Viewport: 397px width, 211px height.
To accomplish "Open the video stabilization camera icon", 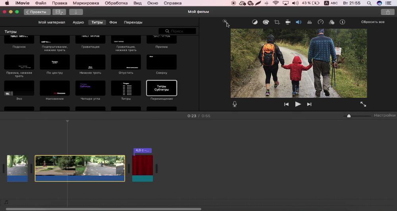I will [288, 22].
